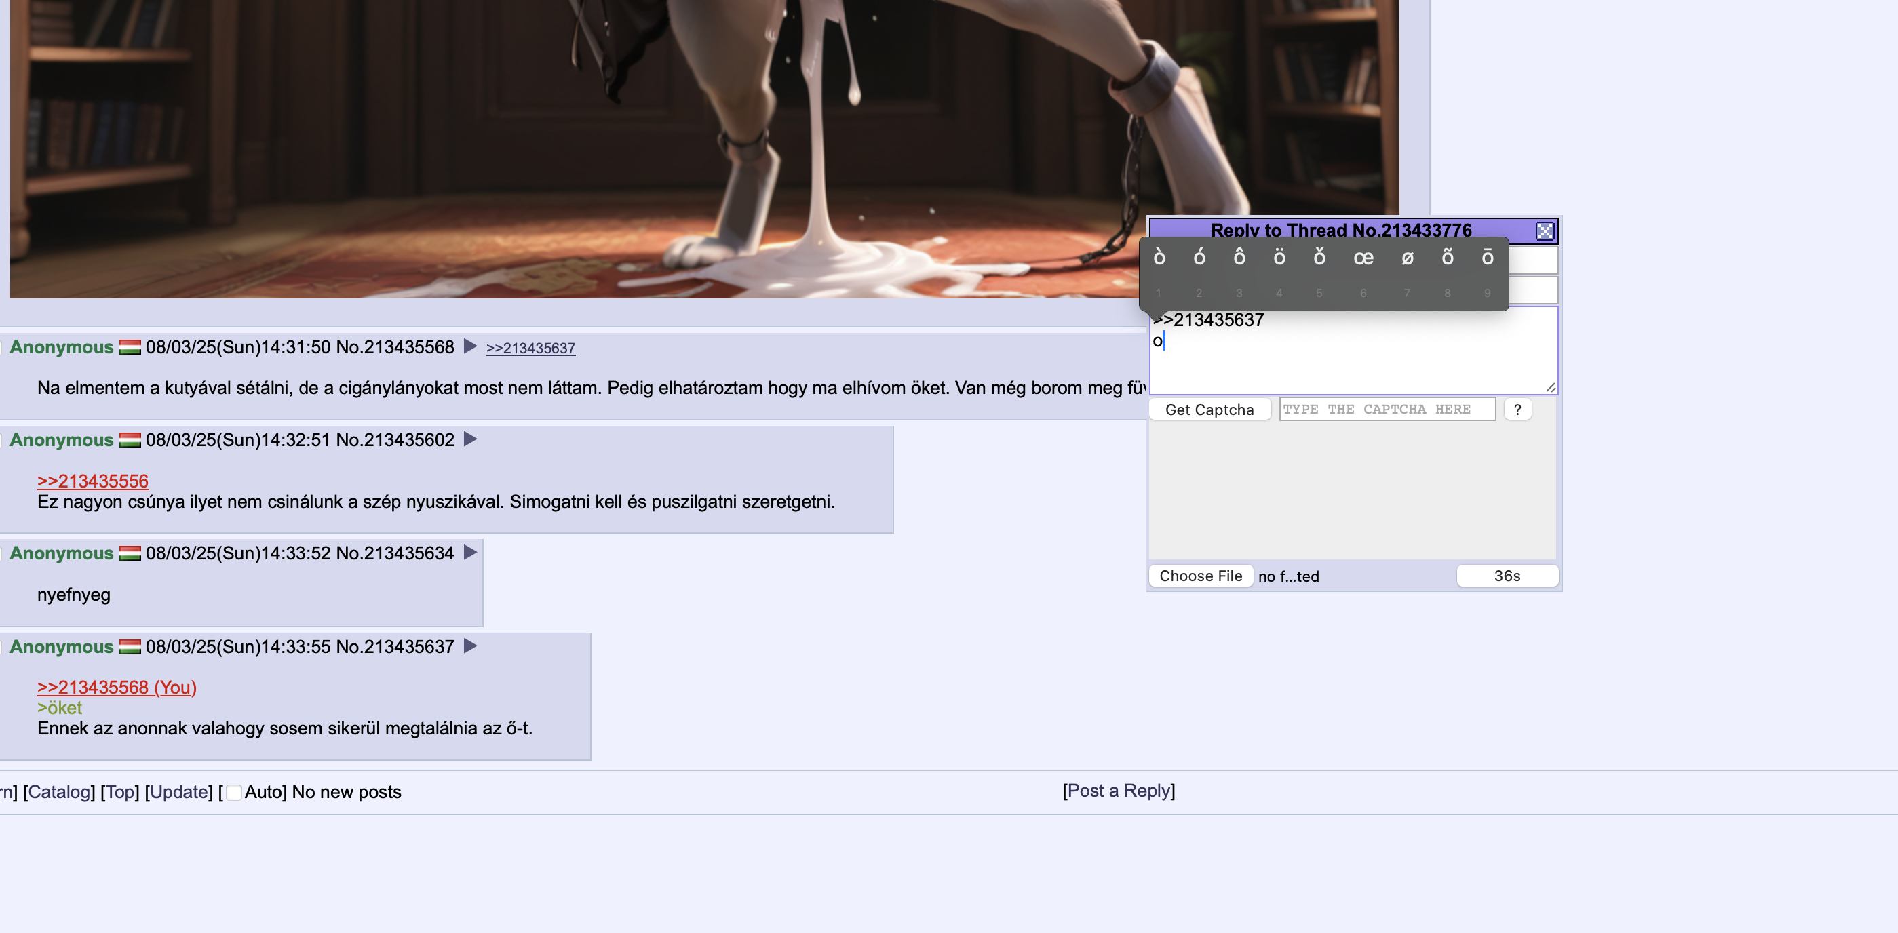This screenshot has width=1898, height=933.
Task: Click Anonymous name on post No.213435637
Action: (x=61, y=647)
